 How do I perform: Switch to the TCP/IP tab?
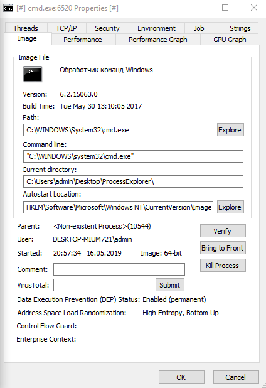[x=66, y=28]
